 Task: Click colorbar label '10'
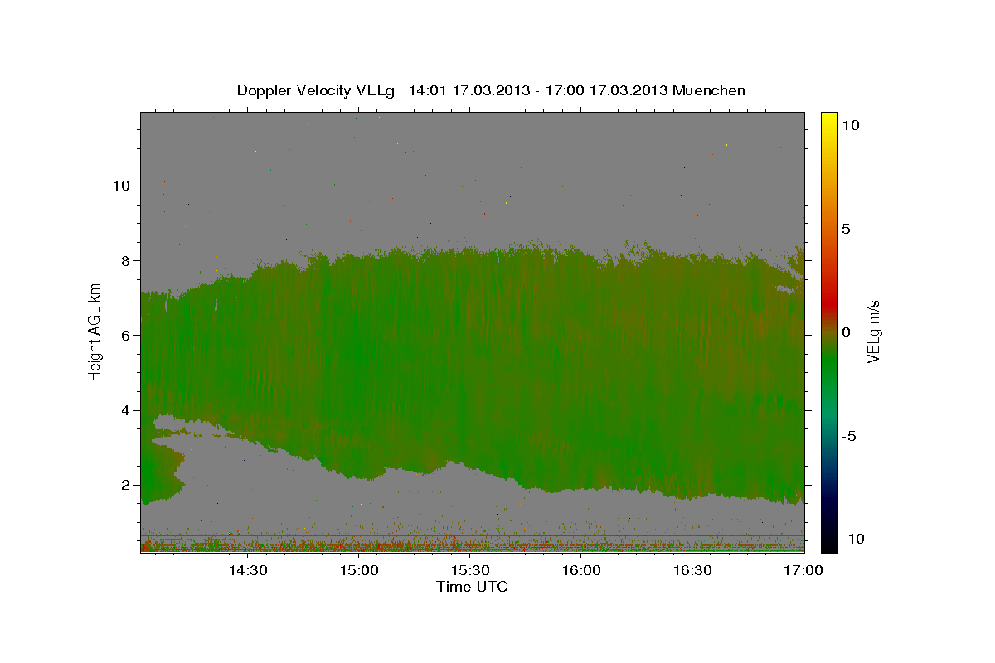[849, 124]
